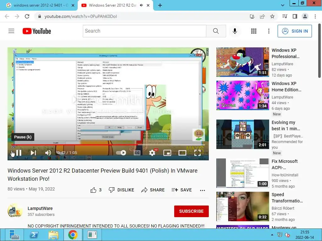Enable theater mode view
The height and width of the screenshot is (241, 322).
[182, 153]
